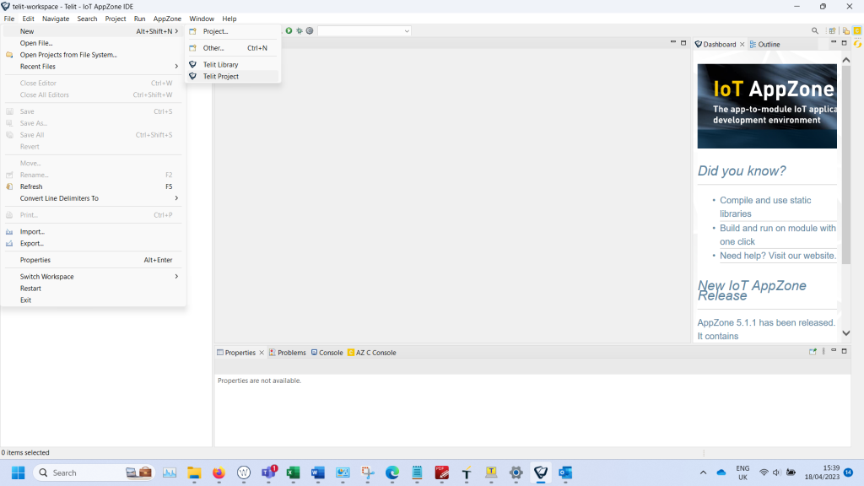
Task: Show hidden system tray icons chevron
Action: tap(703, 472)
